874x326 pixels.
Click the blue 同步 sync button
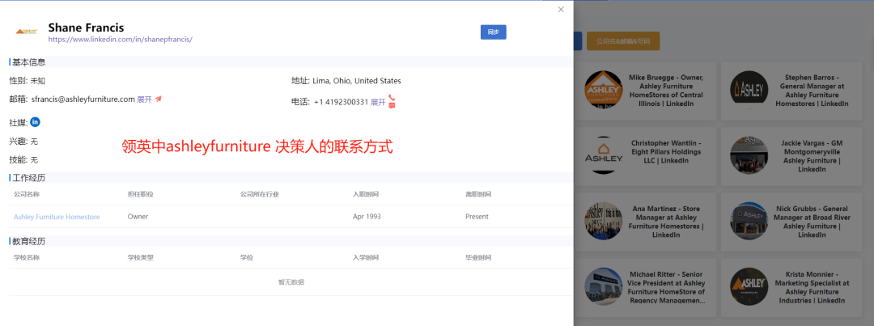(494, 32)
